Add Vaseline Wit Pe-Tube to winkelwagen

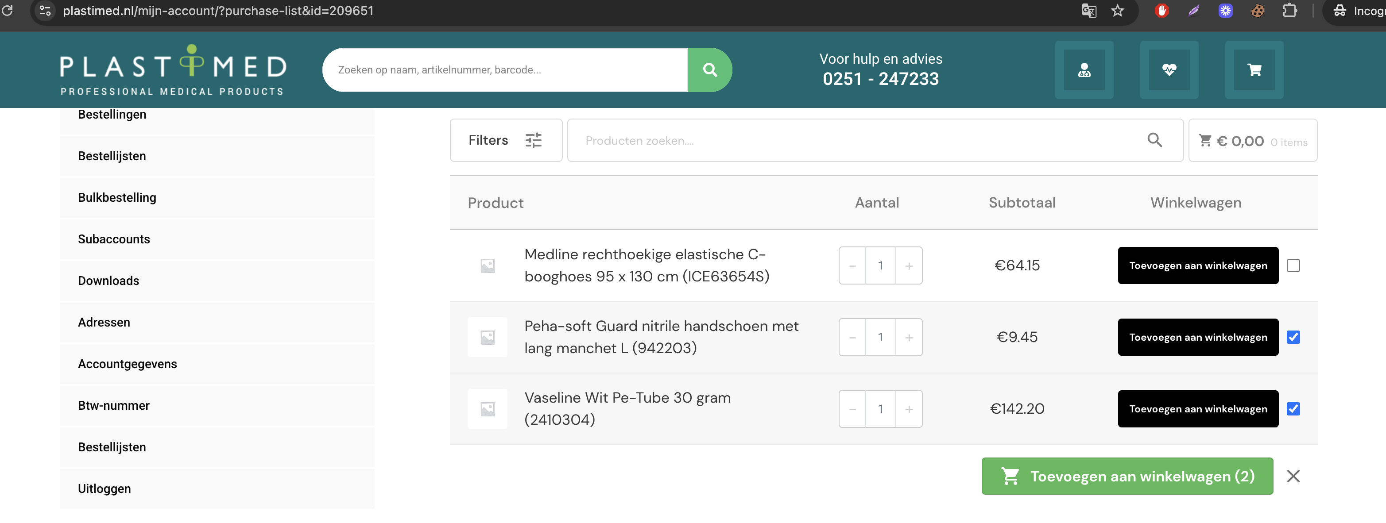coord(1198,409)
